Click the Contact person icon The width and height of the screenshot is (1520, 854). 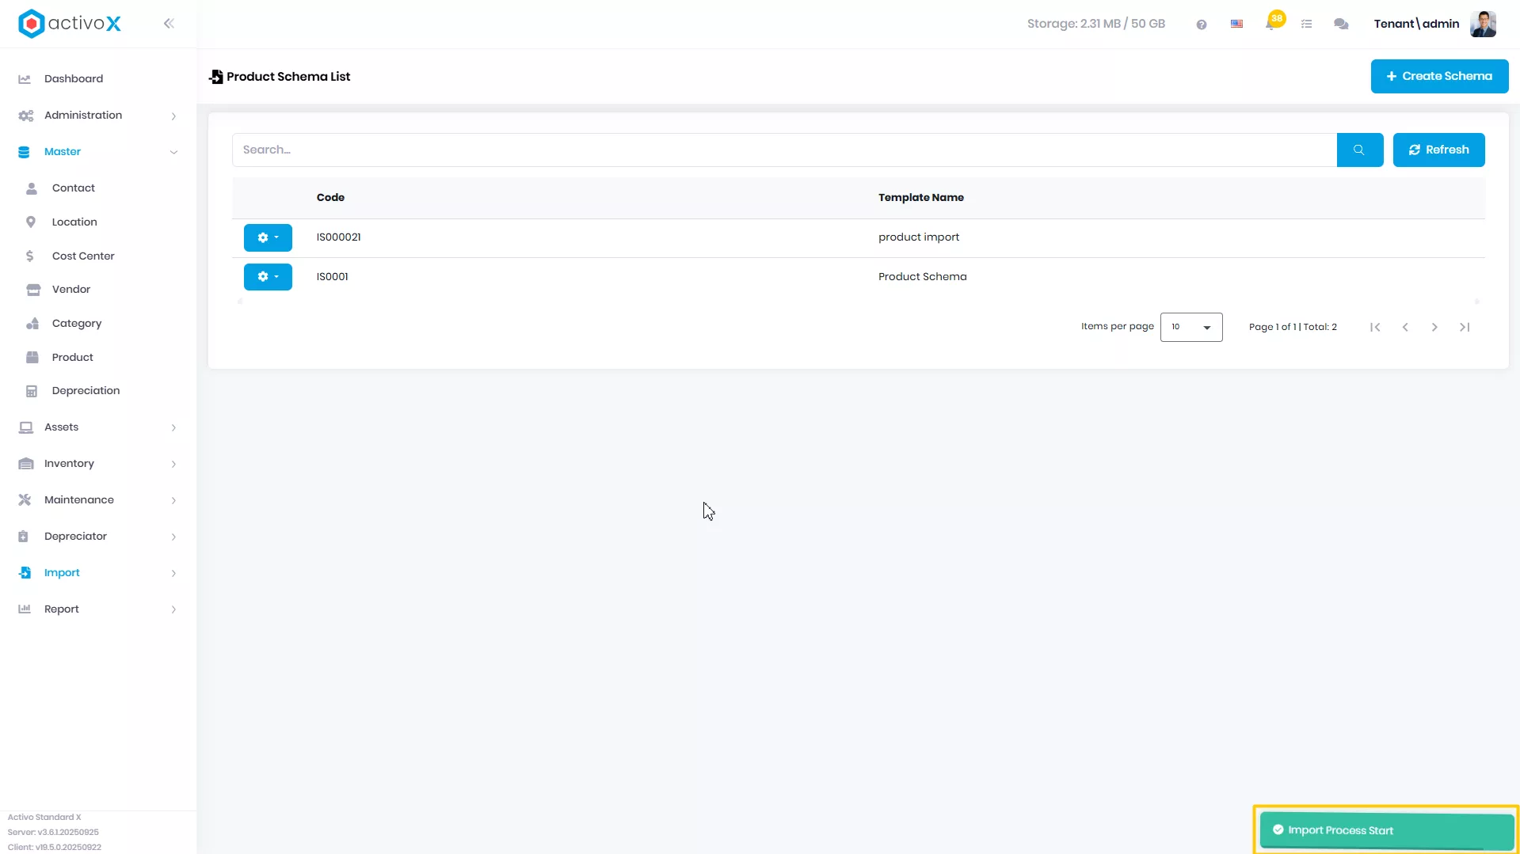click(32, 188)
